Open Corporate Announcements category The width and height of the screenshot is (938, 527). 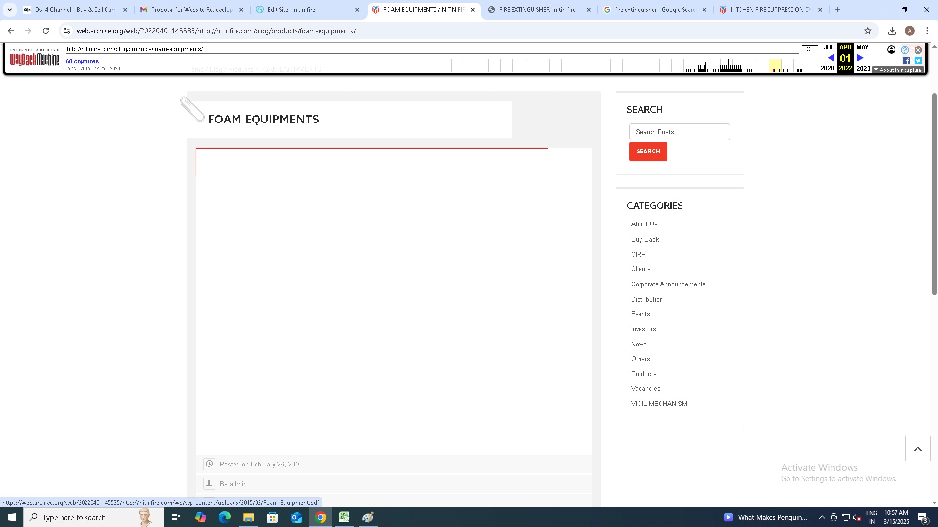point(668,284)
